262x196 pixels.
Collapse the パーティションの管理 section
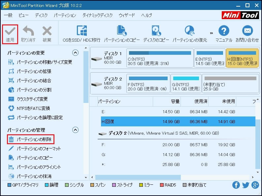75,130
